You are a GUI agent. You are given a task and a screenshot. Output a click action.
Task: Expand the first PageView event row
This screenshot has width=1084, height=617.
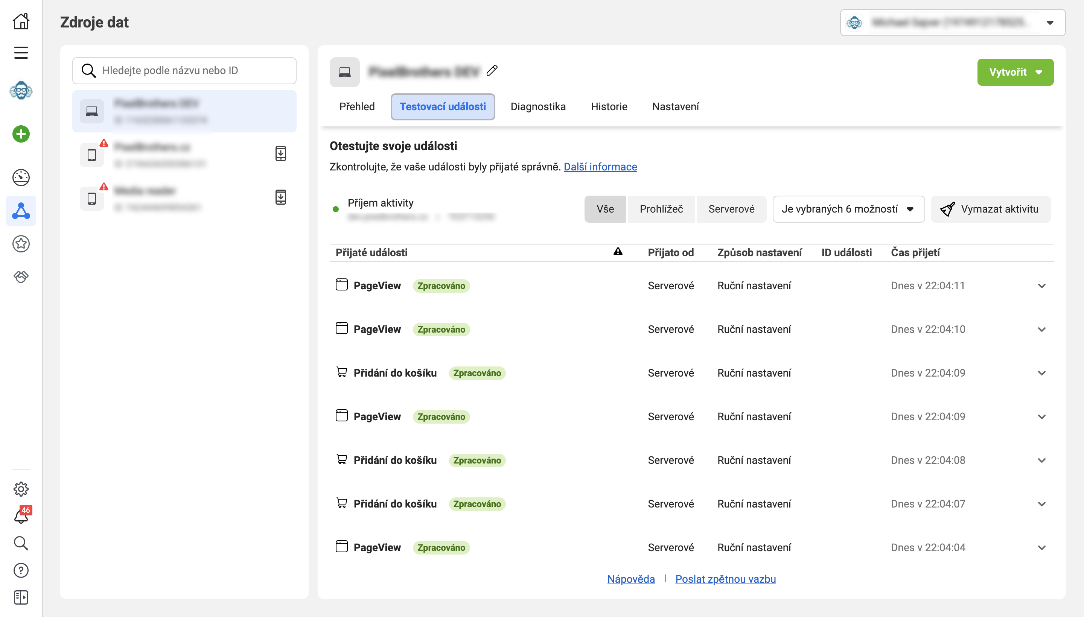(x=1042, y=286)
